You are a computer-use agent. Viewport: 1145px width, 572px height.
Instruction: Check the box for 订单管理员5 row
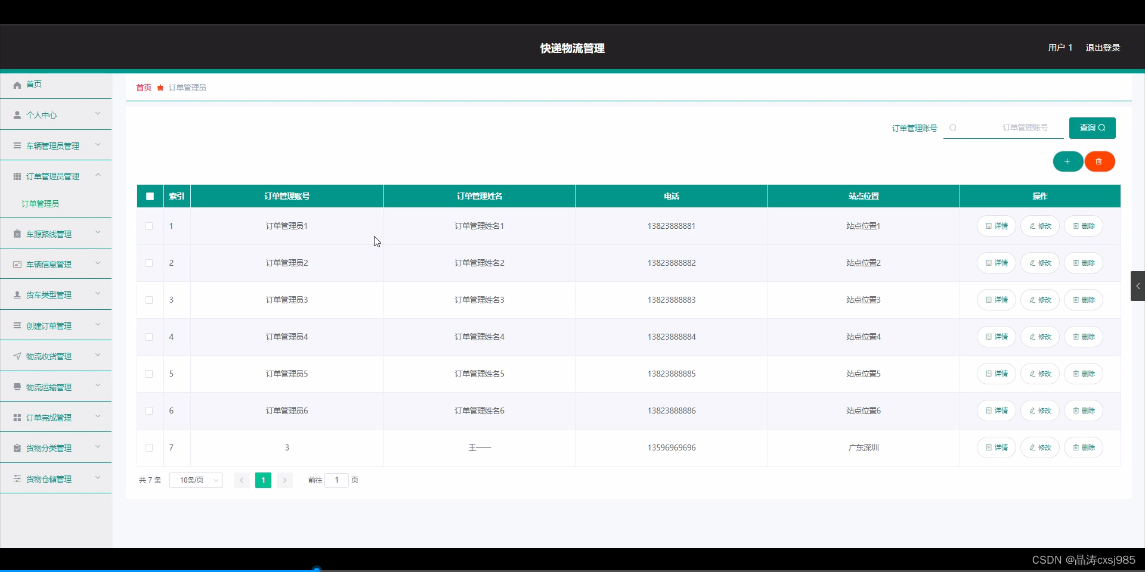tap(149, 374)
